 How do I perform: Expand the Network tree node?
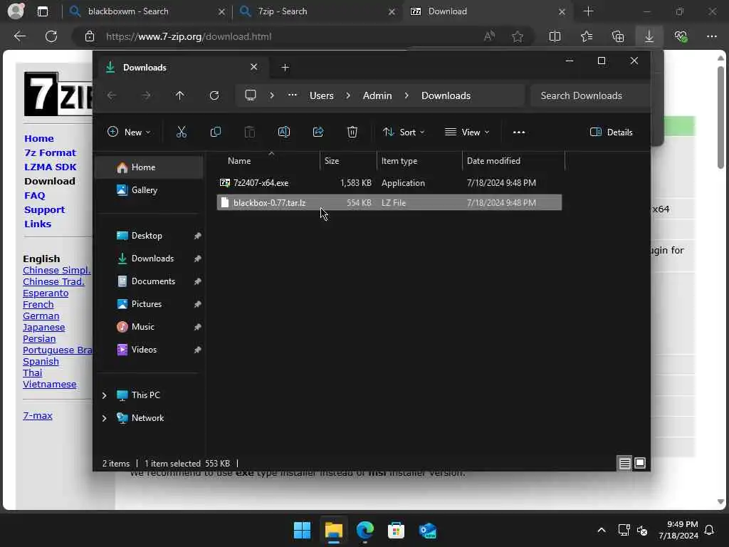[x=105, y=418]
